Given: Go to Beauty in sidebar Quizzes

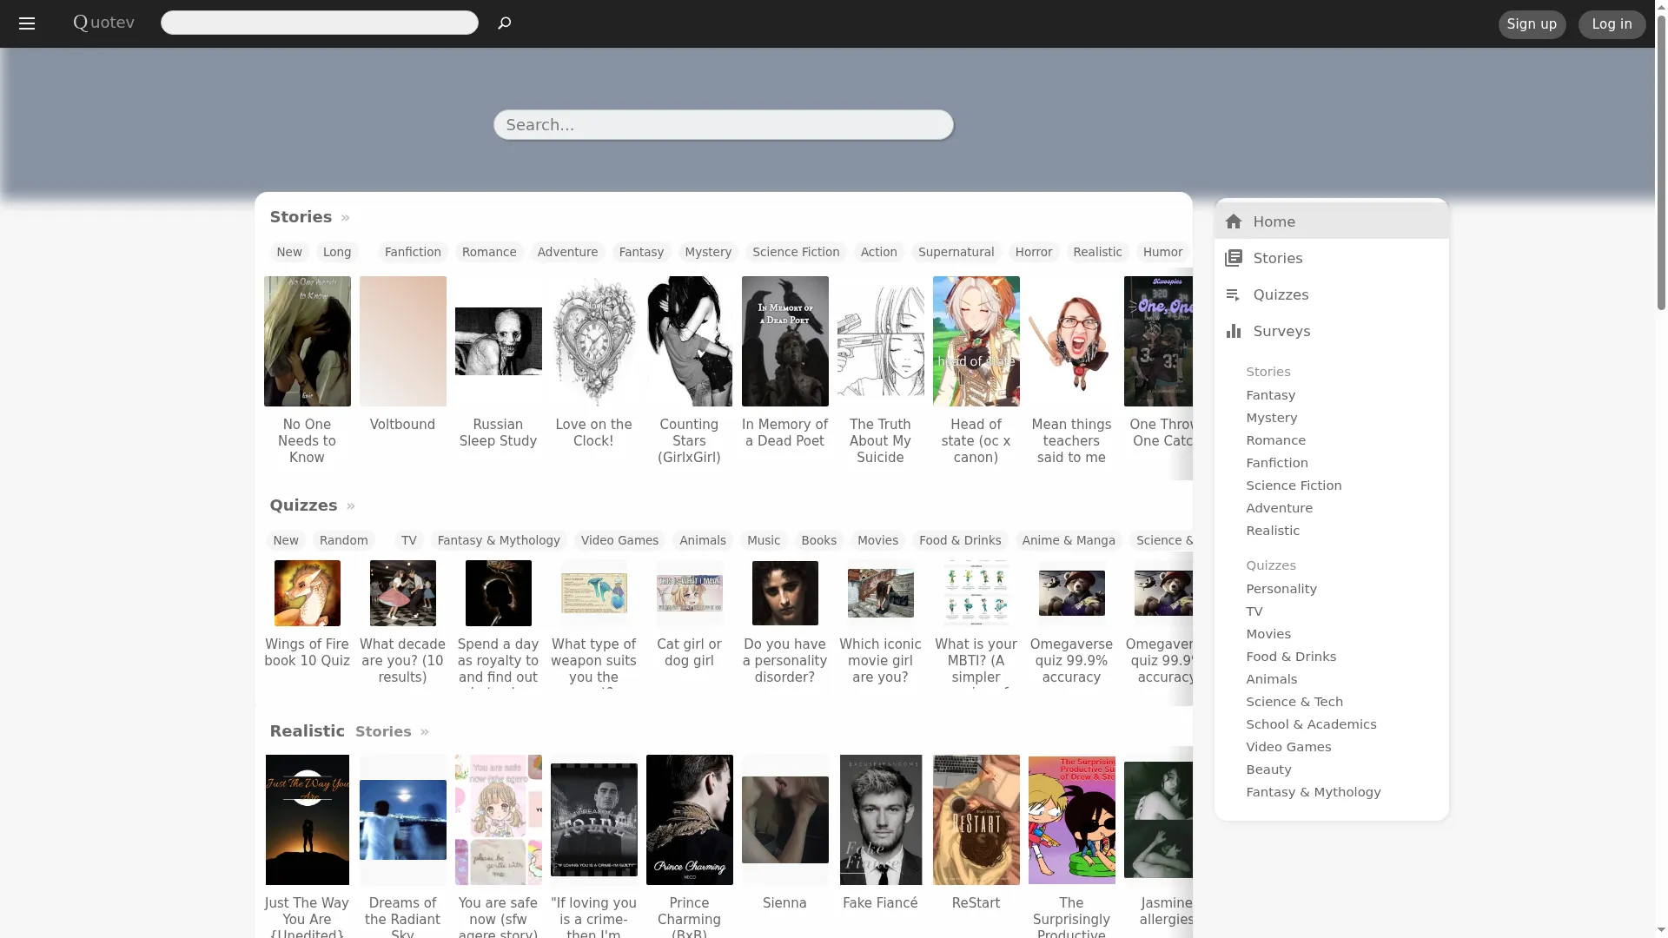Looking at the screenshot, I should point(1268,770).
